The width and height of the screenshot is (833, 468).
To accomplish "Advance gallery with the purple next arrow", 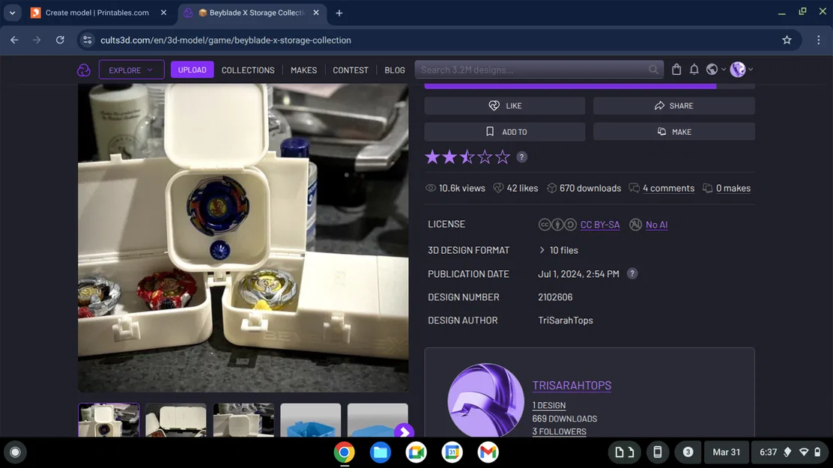I will point(404,432).
